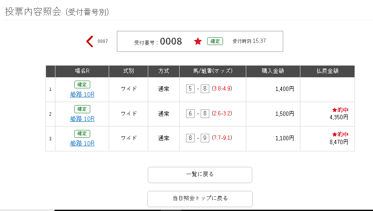Go to previous receipt 0007 via the red chevron
Viewport: 373px width, 211px height.
tap(89, 41)
